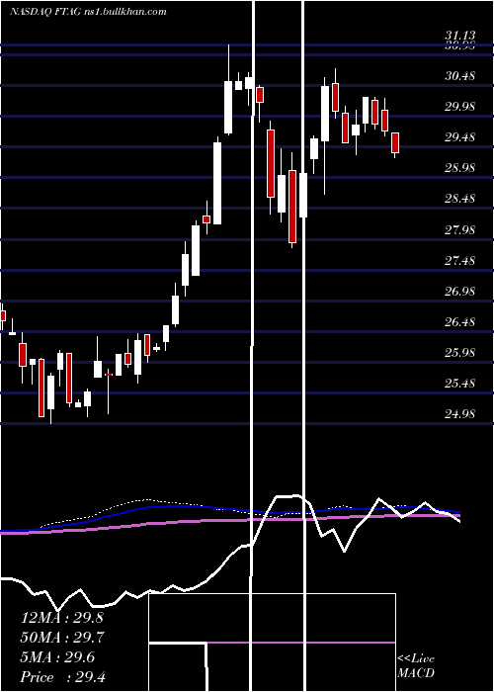Screen dimensions: 494x692
Task: Click the 27.98 price axis label
Action: [x=460, y=229]
